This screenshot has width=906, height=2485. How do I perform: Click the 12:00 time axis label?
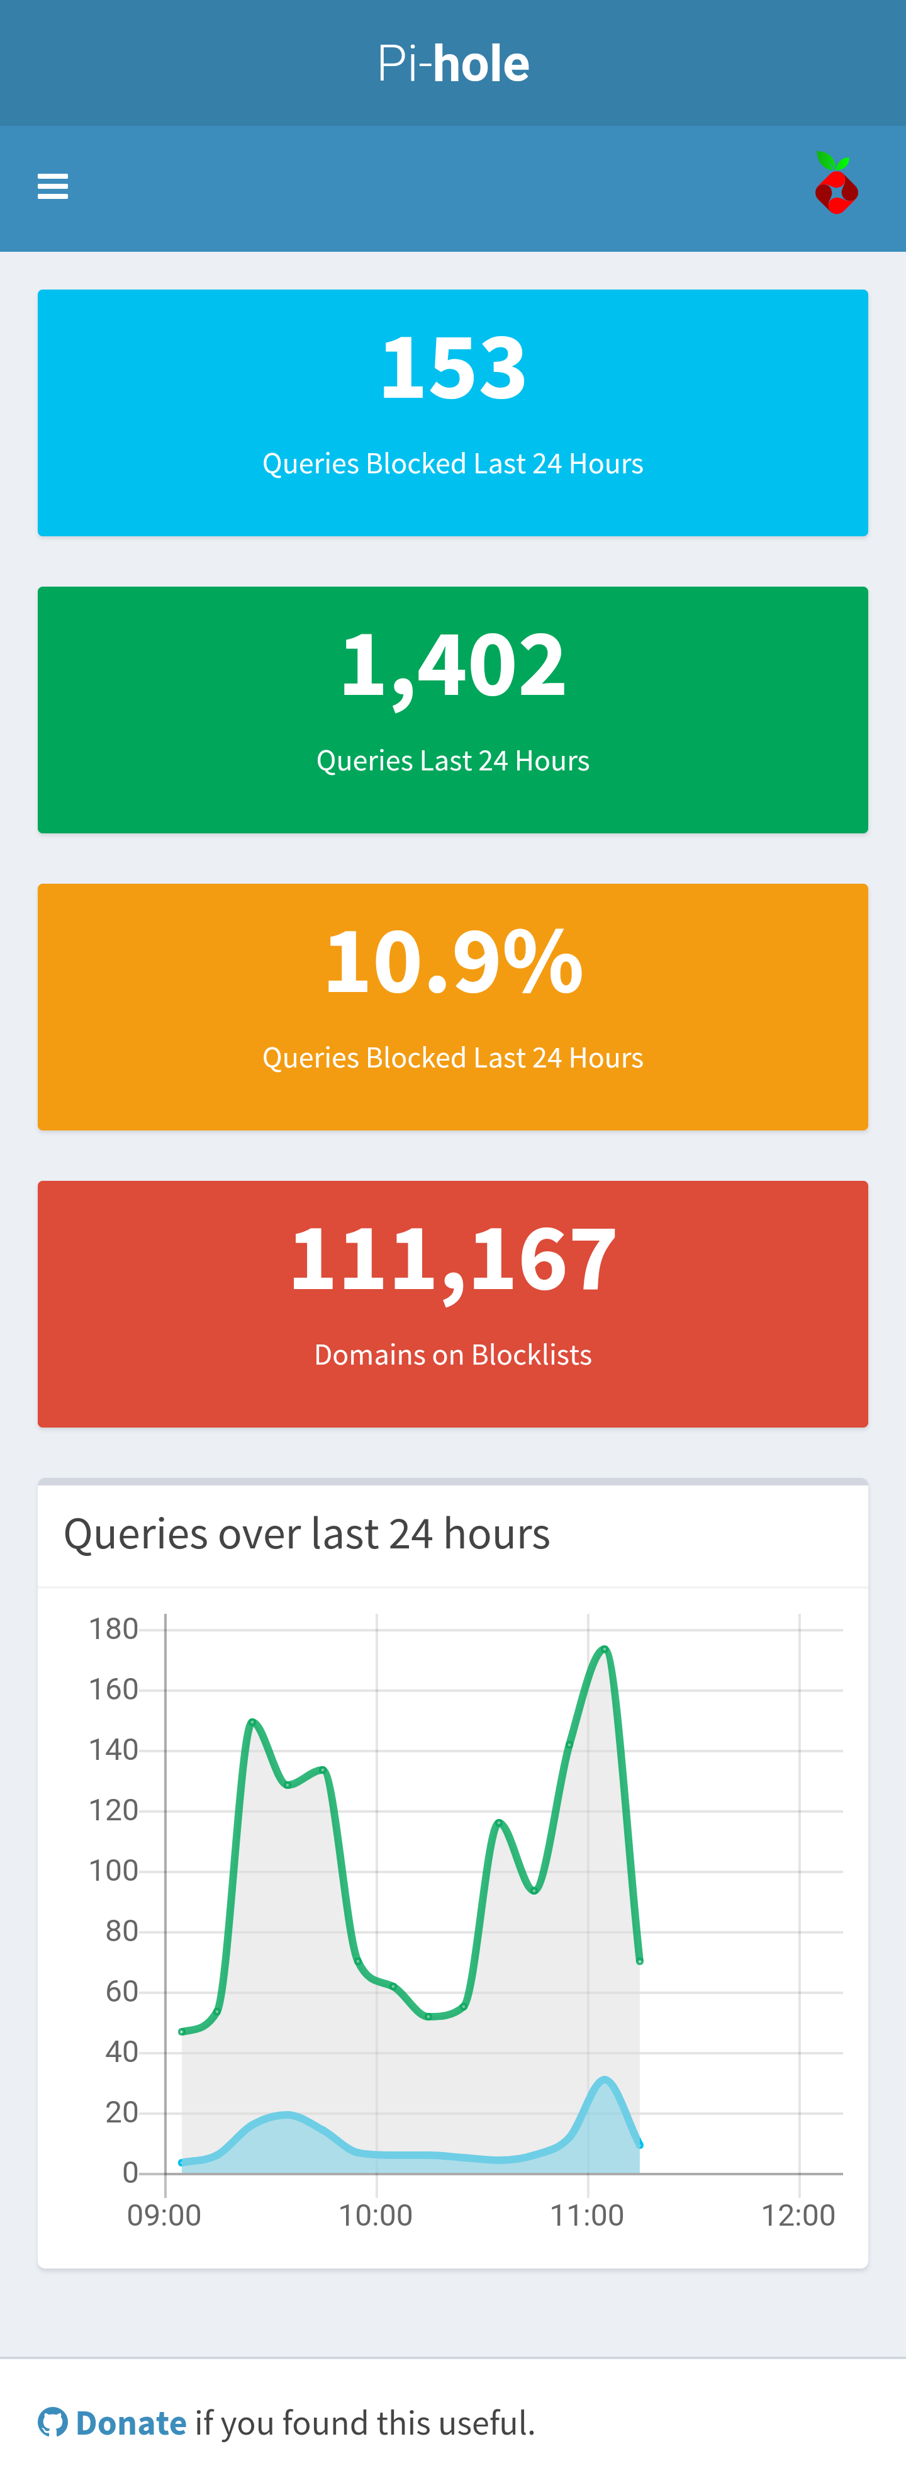click(x=798, y=2215)
